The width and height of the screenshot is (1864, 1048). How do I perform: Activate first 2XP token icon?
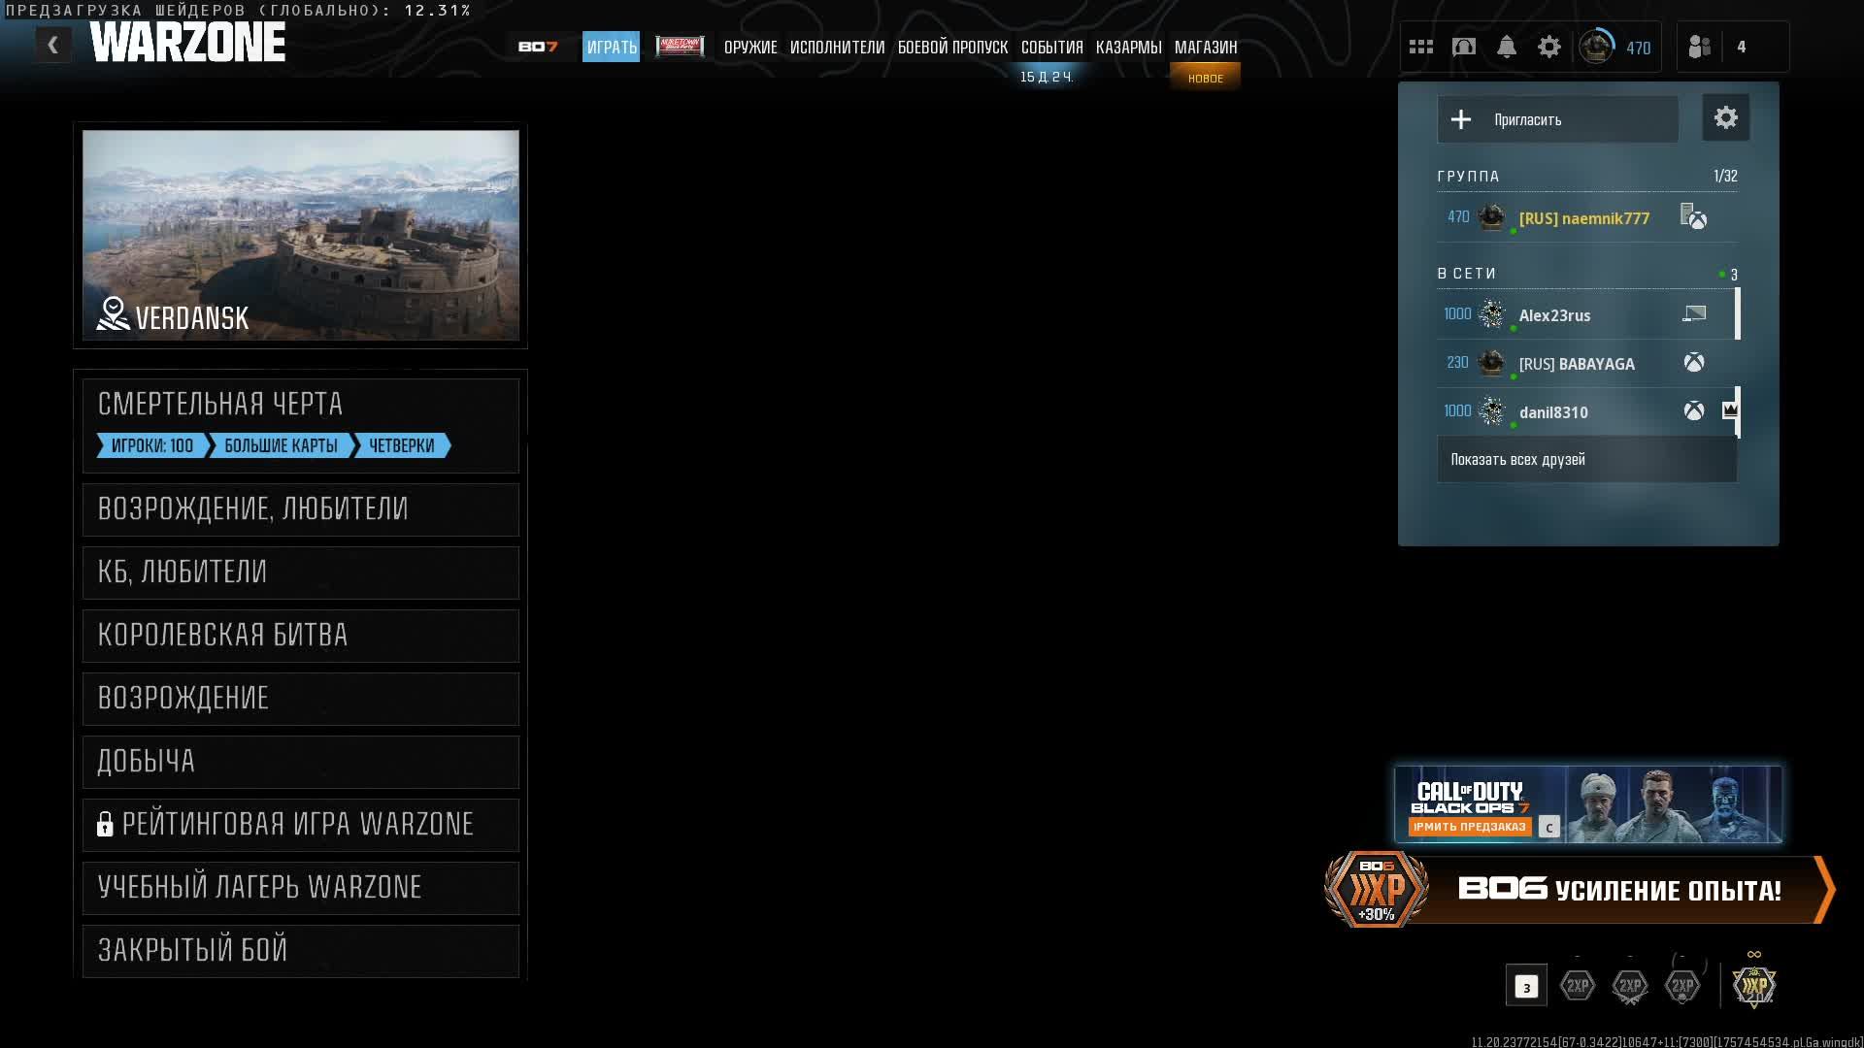point(1578,986)
